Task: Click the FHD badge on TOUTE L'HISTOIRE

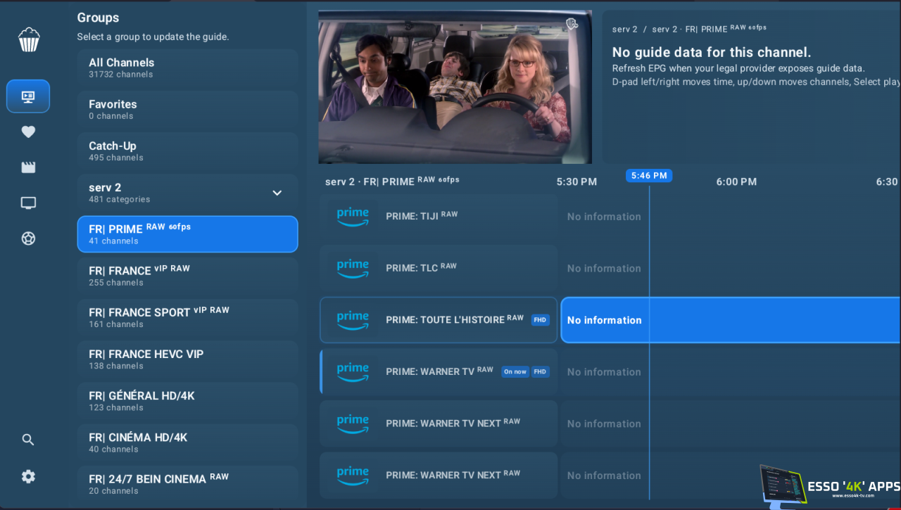Action: (x=540, y=319)
